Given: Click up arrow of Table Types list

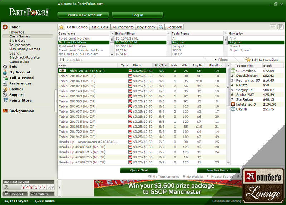Looking at the screenshot, I should pyautogui.click(x=226, y=34).
